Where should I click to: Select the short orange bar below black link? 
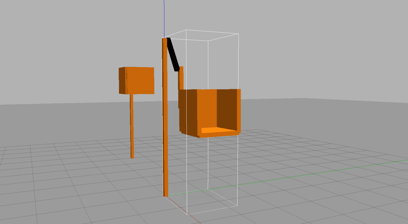tap(181, 78)
